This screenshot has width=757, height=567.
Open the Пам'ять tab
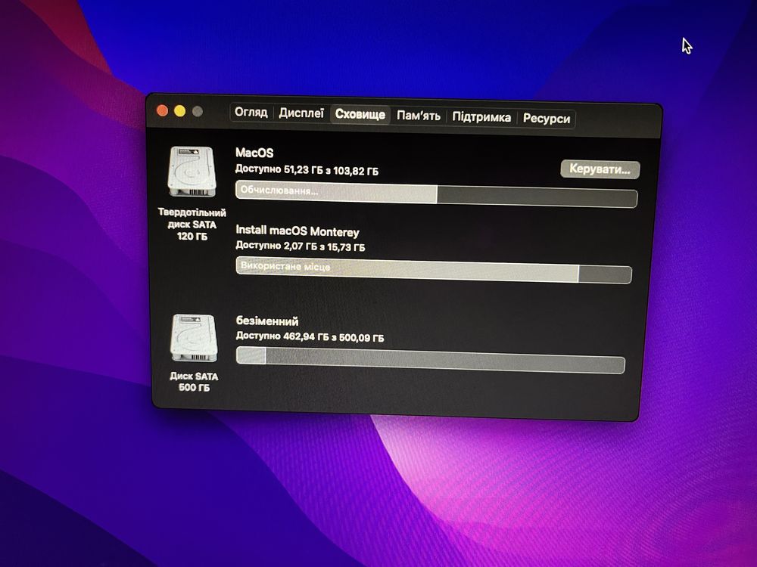coord(419,116)
